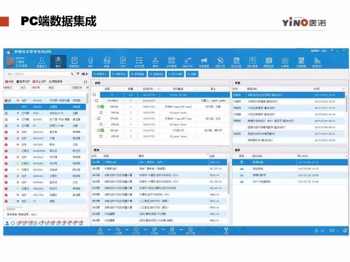Click the patient search input field
This screenshot has width=350, height=262.
point(38,73)
